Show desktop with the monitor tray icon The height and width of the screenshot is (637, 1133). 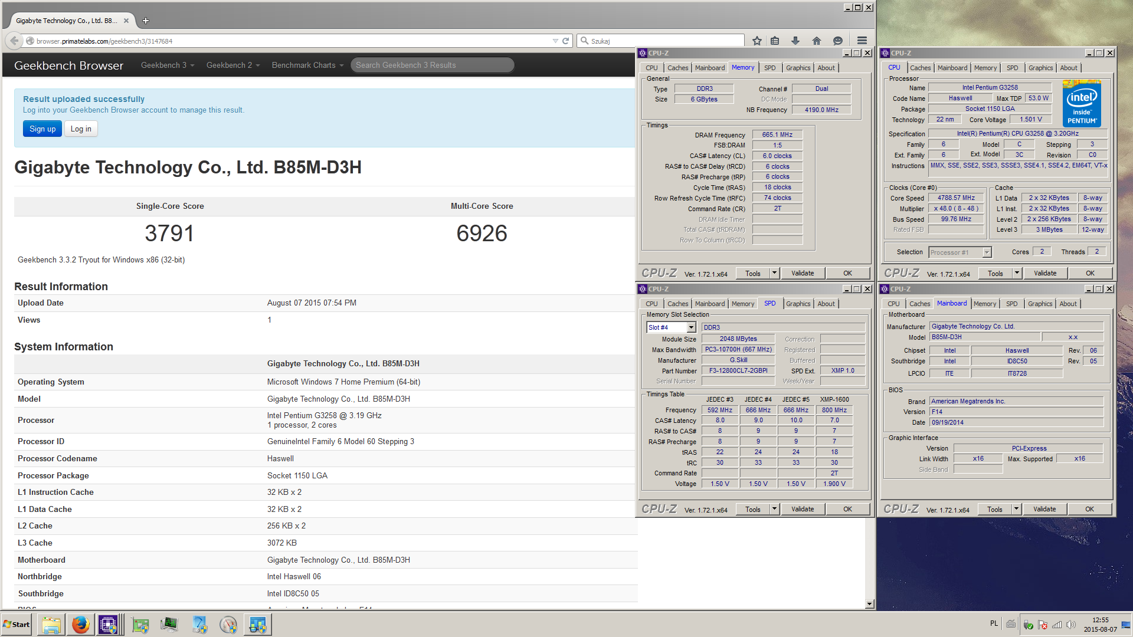1125,625
